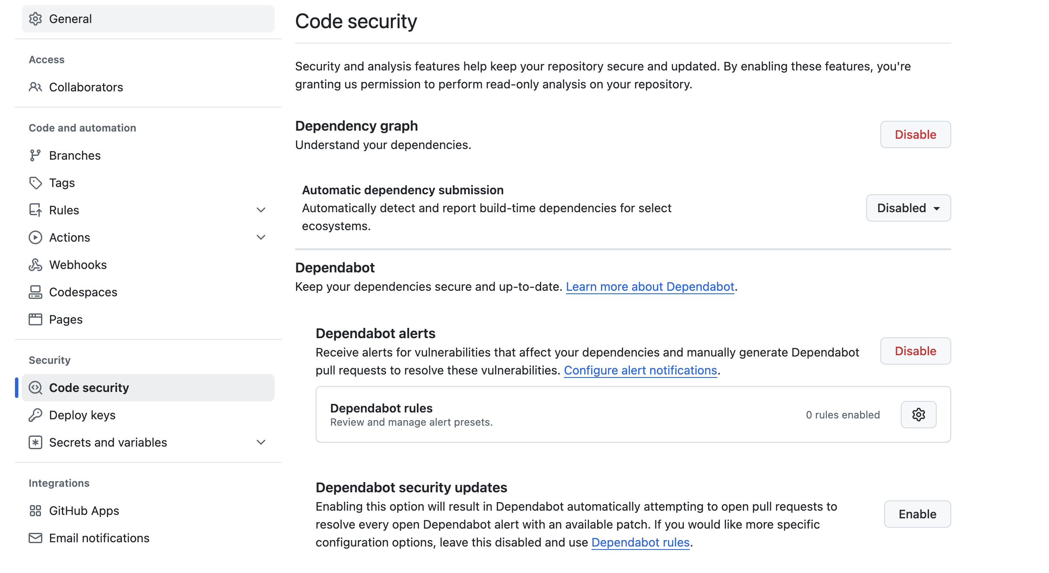This screenshot has height=573, width=1049.
Task: Go to General settings
Action: tap(70, 19)
